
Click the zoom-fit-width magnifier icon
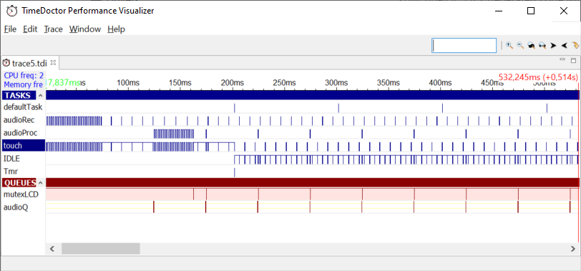coord(542,45)
